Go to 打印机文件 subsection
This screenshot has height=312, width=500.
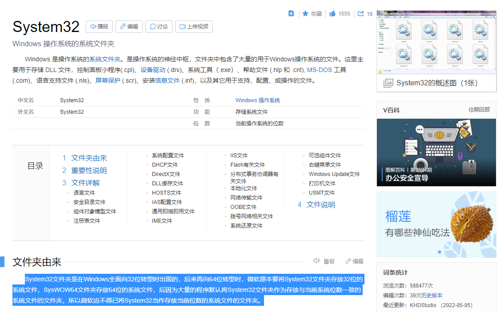(322, 183)
